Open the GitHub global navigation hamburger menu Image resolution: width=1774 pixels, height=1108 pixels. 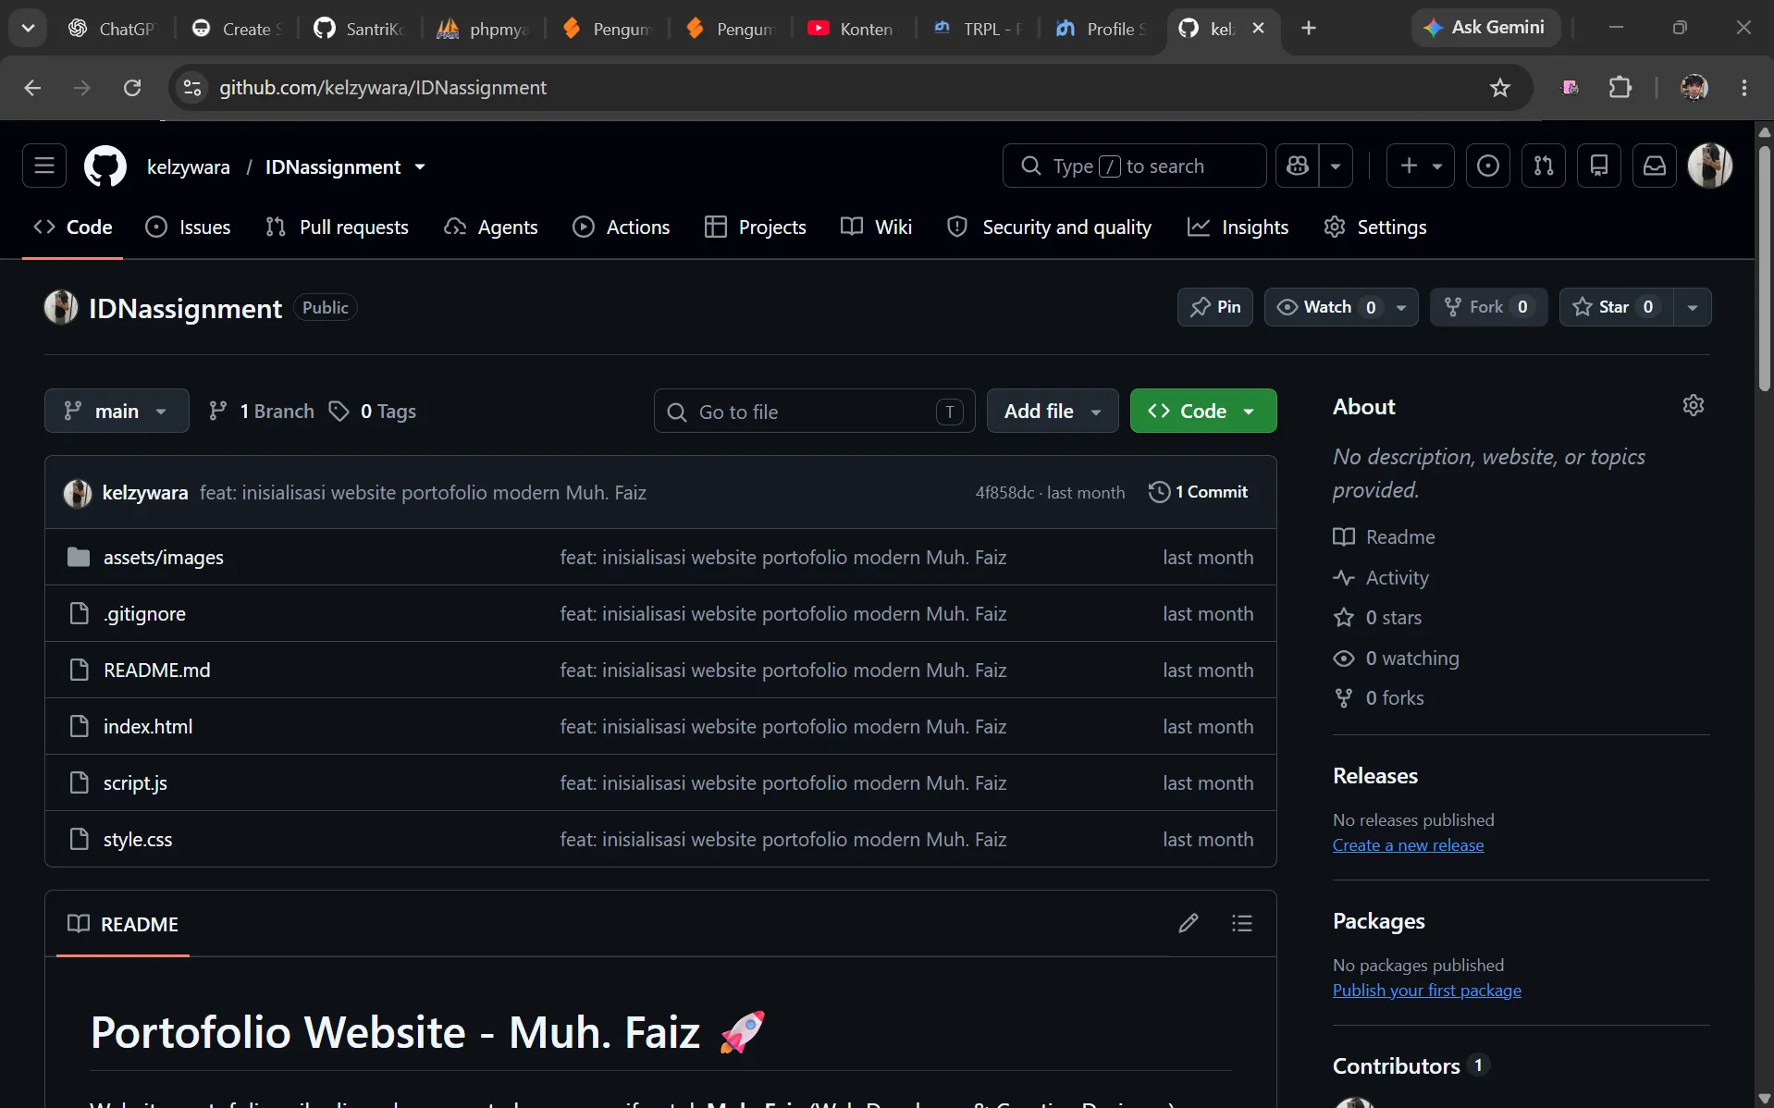[44, 166]
